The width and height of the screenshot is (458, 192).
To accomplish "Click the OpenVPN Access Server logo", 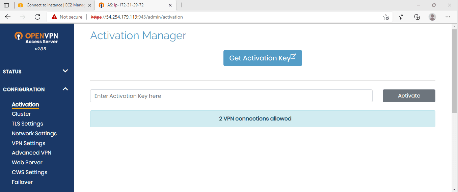I will (x=37, y=38).
